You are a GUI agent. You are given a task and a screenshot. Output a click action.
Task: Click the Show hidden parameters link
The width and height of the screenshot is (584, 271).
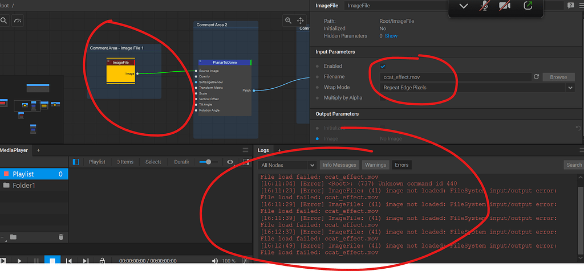[x=391, y=36]
